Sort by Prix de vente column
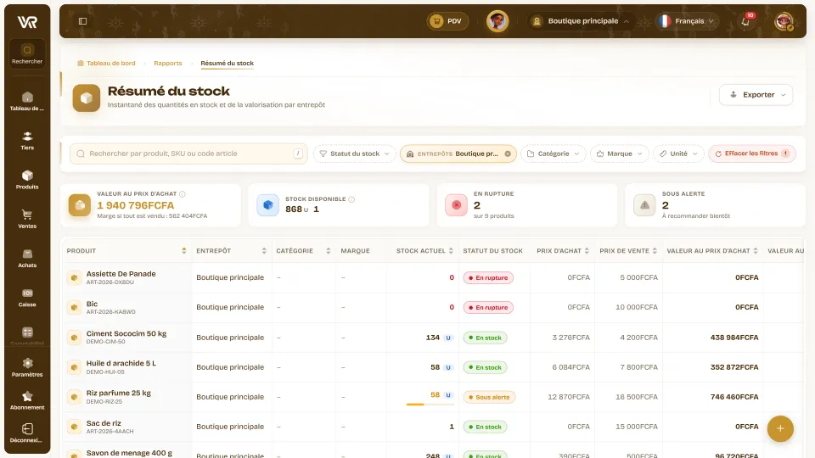 tap(655, 251)
